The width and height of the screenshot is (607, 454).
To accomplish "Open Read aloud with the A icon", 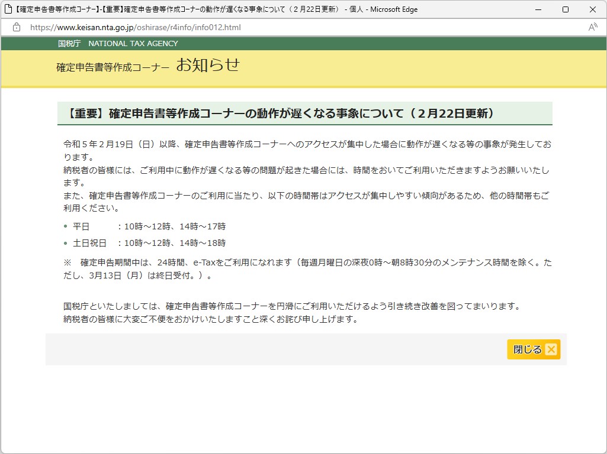I will 592,27.
